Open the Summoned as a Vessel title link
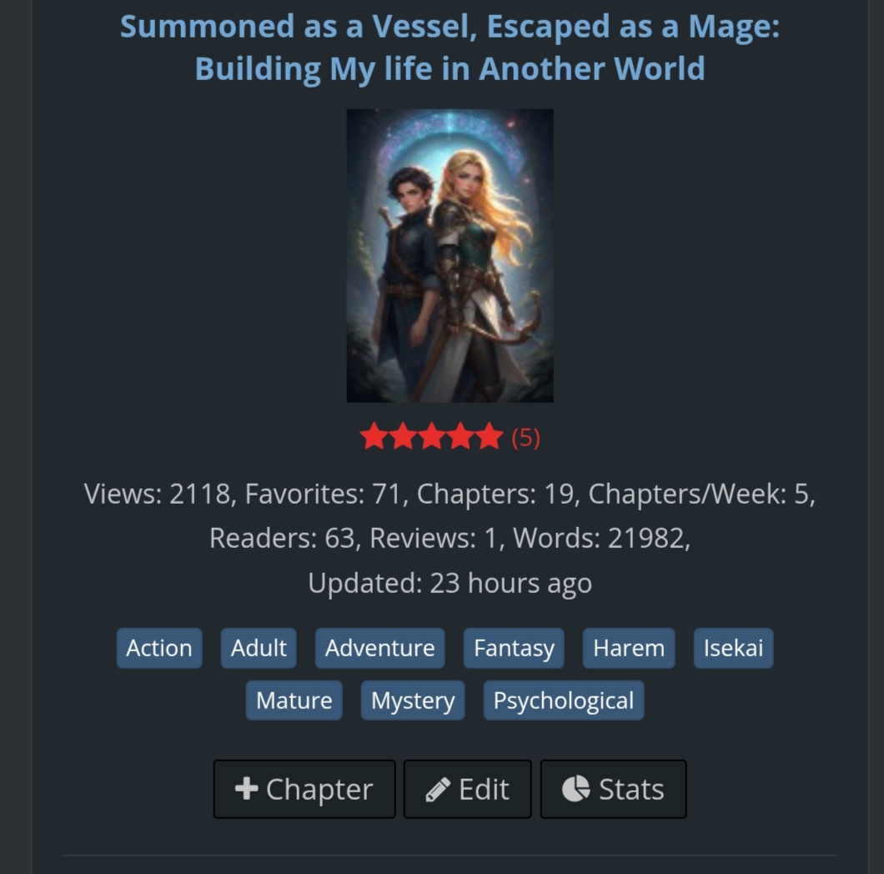The height and width of the screenshot is (874, 884). click(450, 48)
